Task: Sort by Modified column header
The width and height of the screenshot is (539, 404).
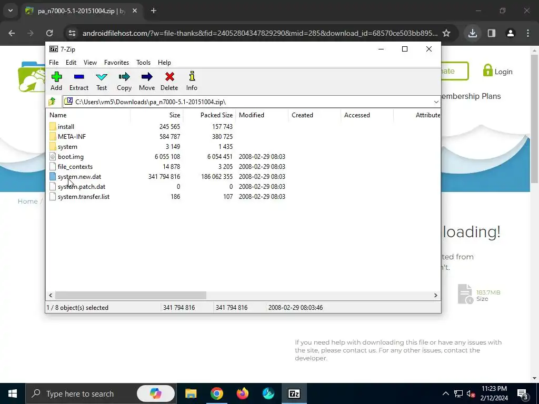Action: point(262,115)
